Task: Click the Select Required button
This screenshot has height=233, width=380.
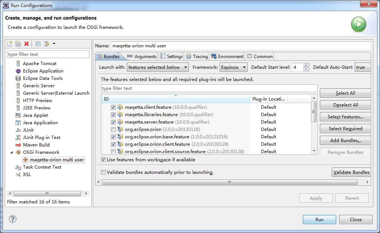Action: (345, 128)
